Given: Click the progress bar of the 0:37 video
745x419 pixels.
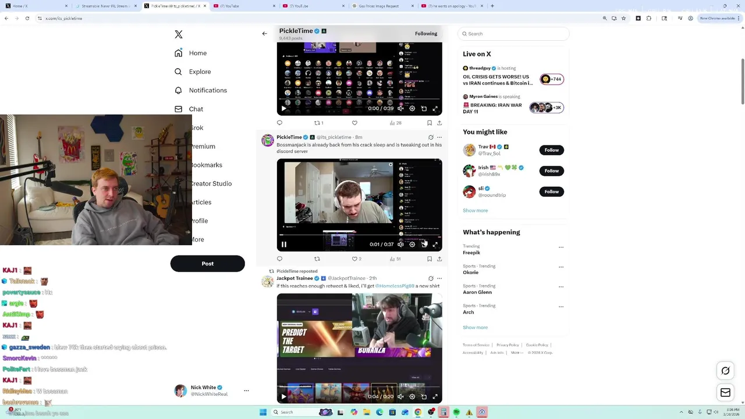Looking at the screenshot, I should click(359, 235).
